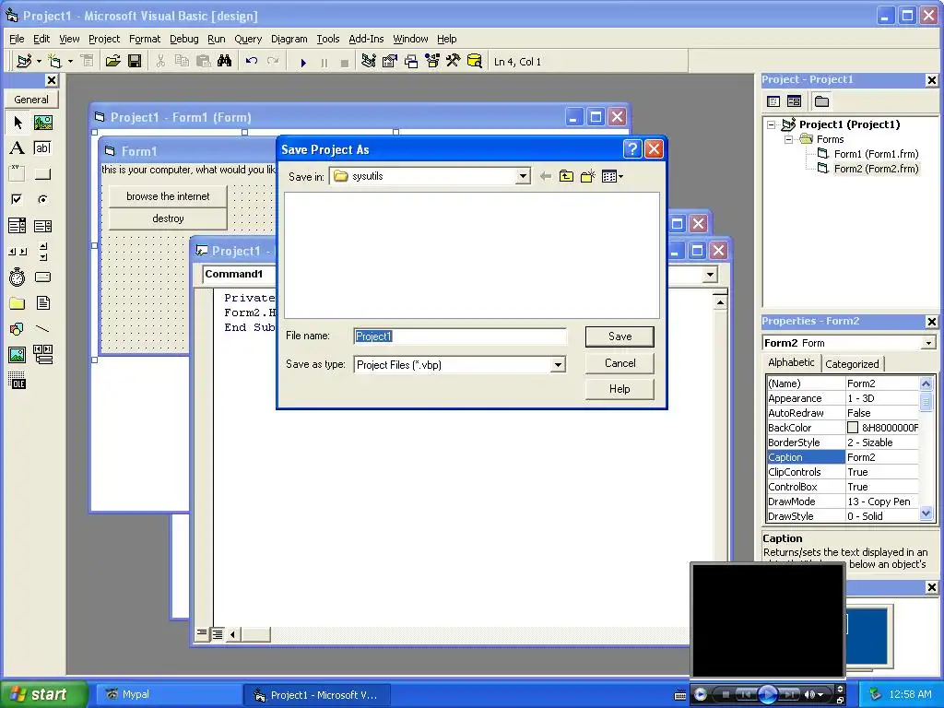Open the Form2 object dropdown in Properties
The height and width of the screenshot is (708, 944).
[x=927, y=343]
